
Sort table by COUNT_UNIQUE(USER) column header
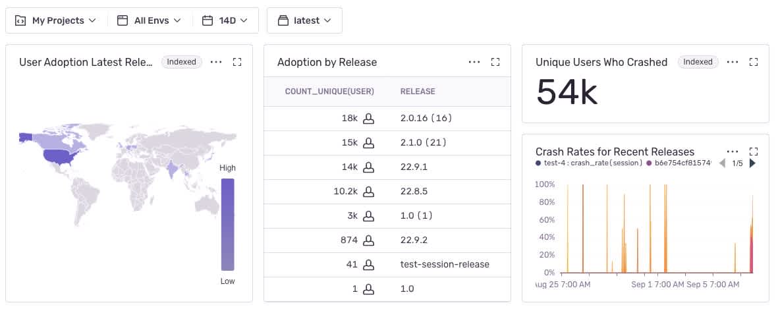[x=329, y=92]
